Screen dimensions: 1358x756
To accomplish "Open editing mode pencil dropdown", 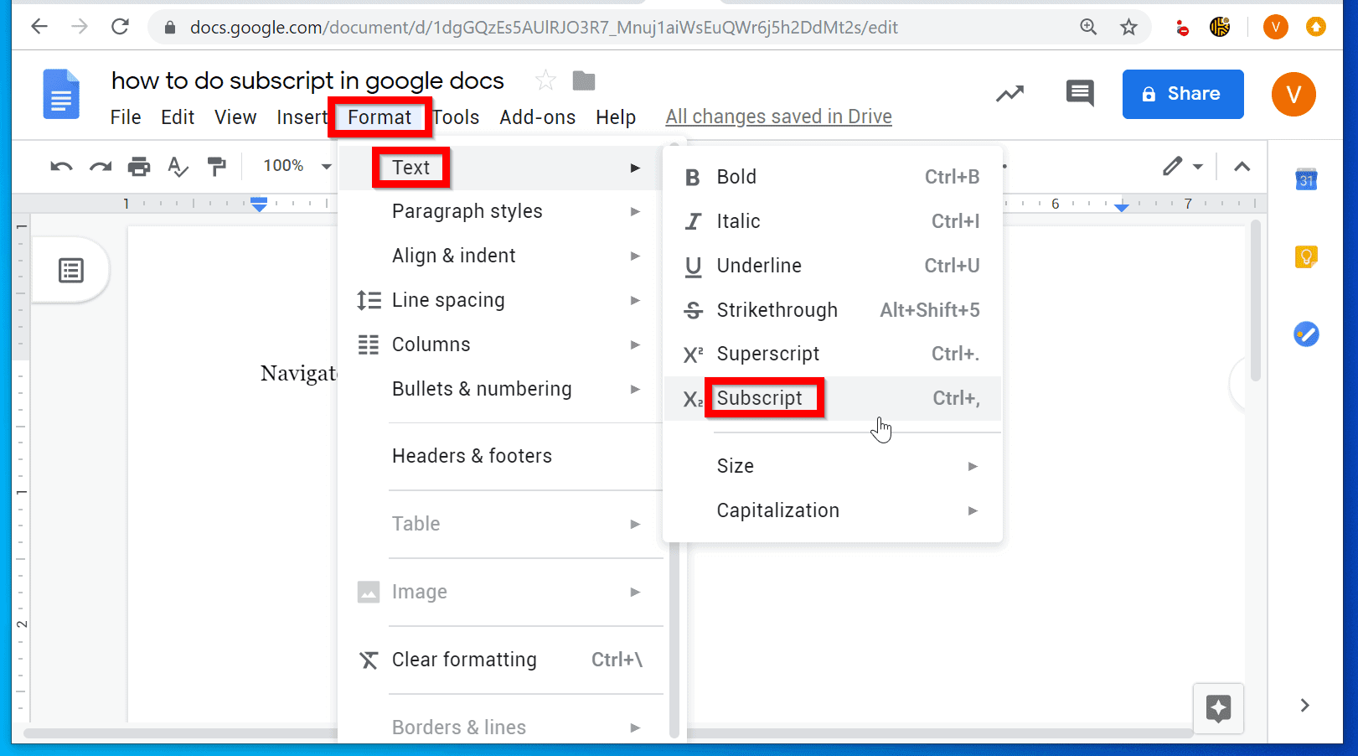I will (x=1183, y=166).
